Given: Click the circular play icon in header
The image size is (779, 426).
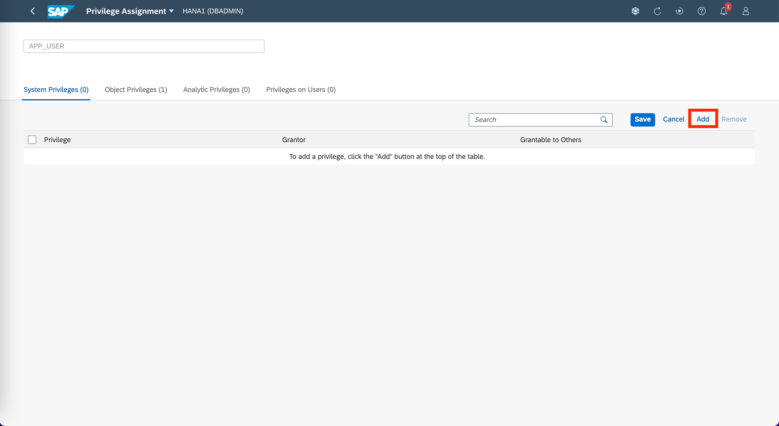Looking at the screenshot, I should [x=679, y=11].
